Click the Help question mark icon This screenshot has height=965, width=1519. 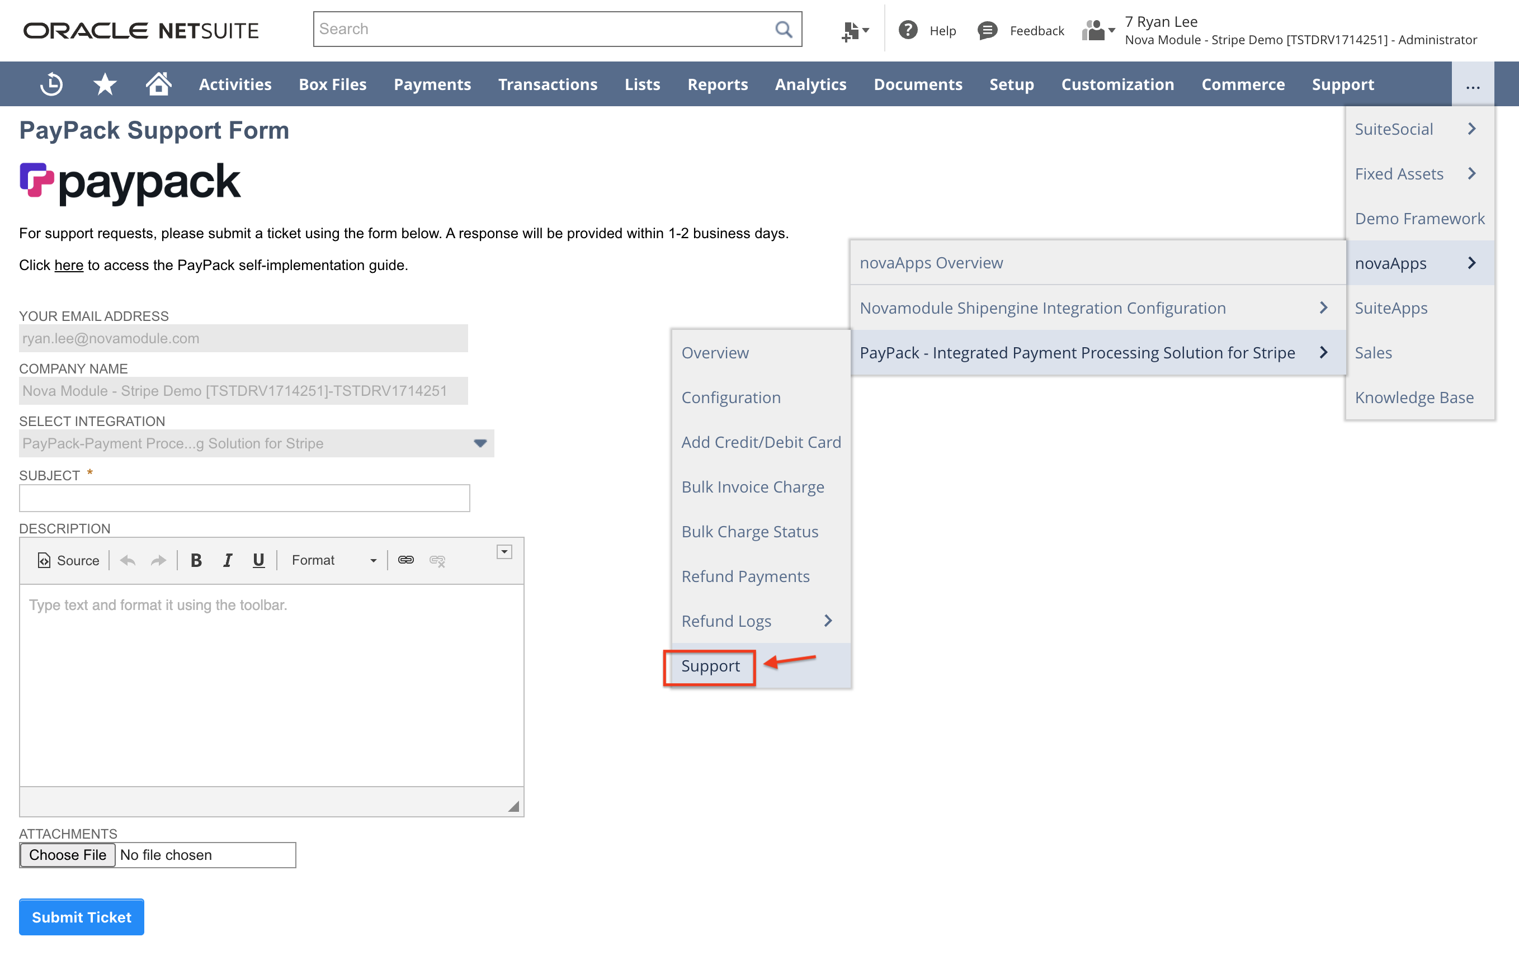[x=907, y=30]
